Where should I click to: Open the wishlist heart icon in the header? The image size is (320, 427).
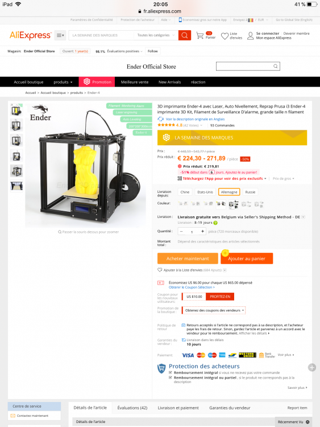point(225,36)
